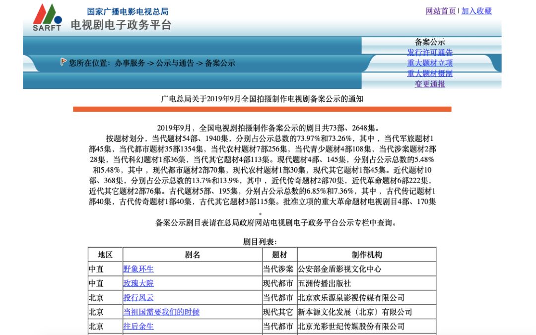Click the 北京 region cell for 往后余生
The width and height of the screenshot is (536, 335).
point(105,327)
